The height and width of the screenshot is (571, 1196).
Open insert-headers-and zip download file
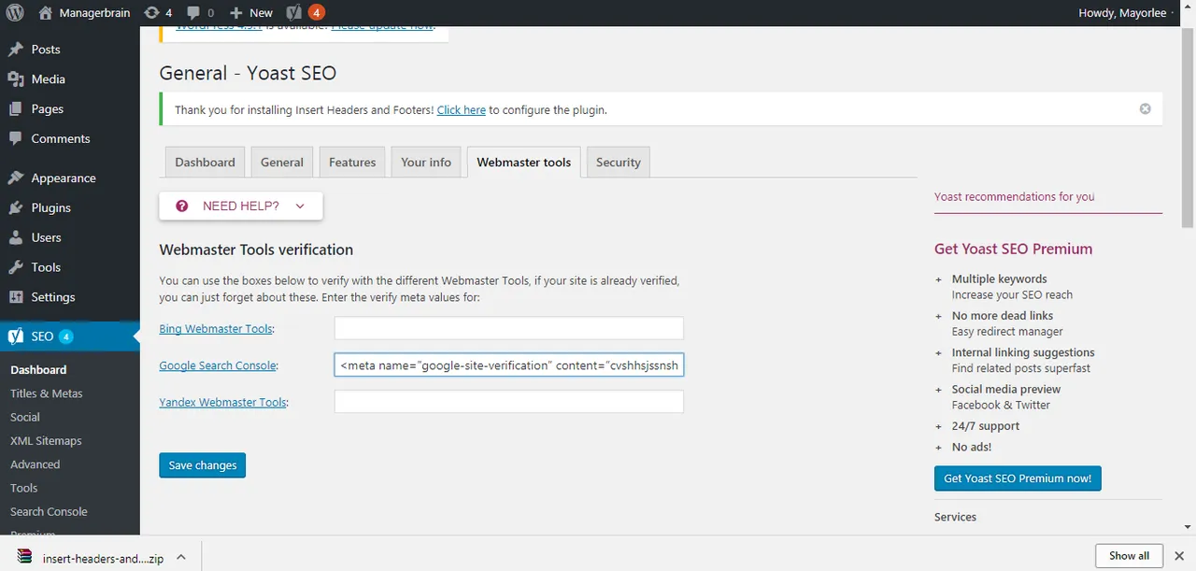click(103, 558)
